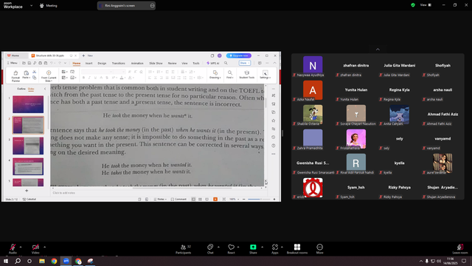Expand chat options arrow beside Chat
The width and height of the screenshot is (472, 266).
(x=218, y=247)
